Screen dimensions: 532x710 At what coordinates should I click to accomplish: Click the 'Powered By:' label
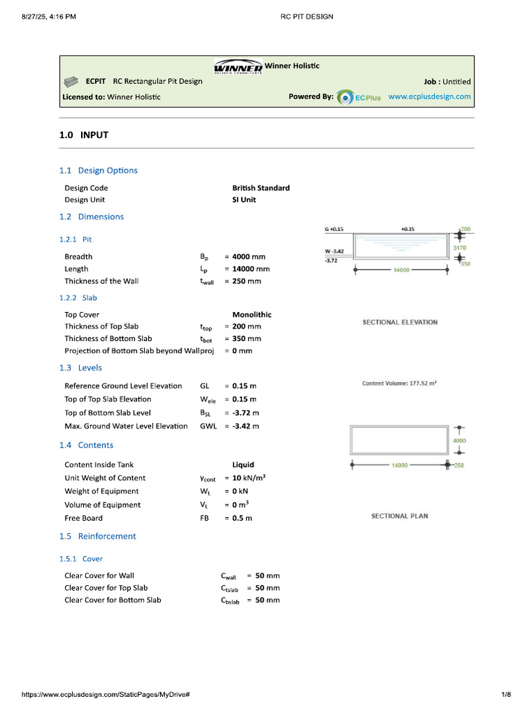[x=311, y=96]
